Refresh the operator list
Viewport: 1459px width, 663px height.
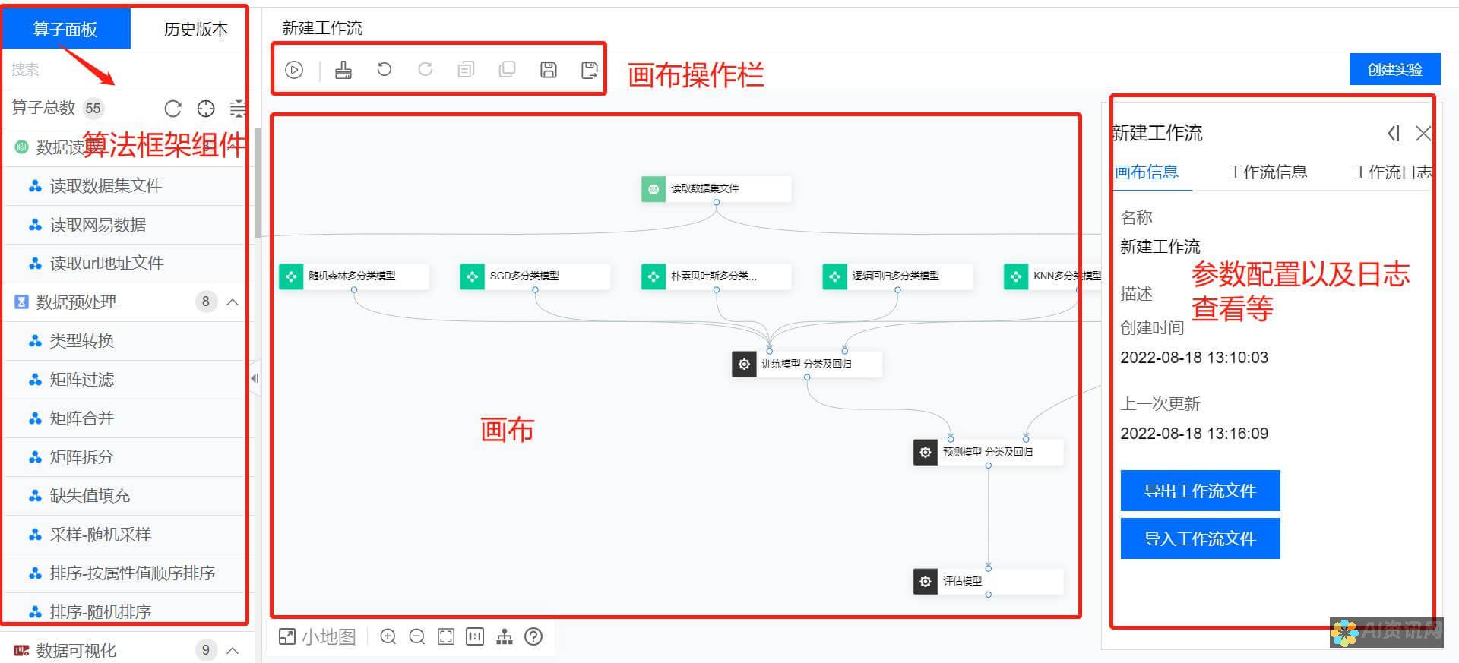(x=173, y=109)
